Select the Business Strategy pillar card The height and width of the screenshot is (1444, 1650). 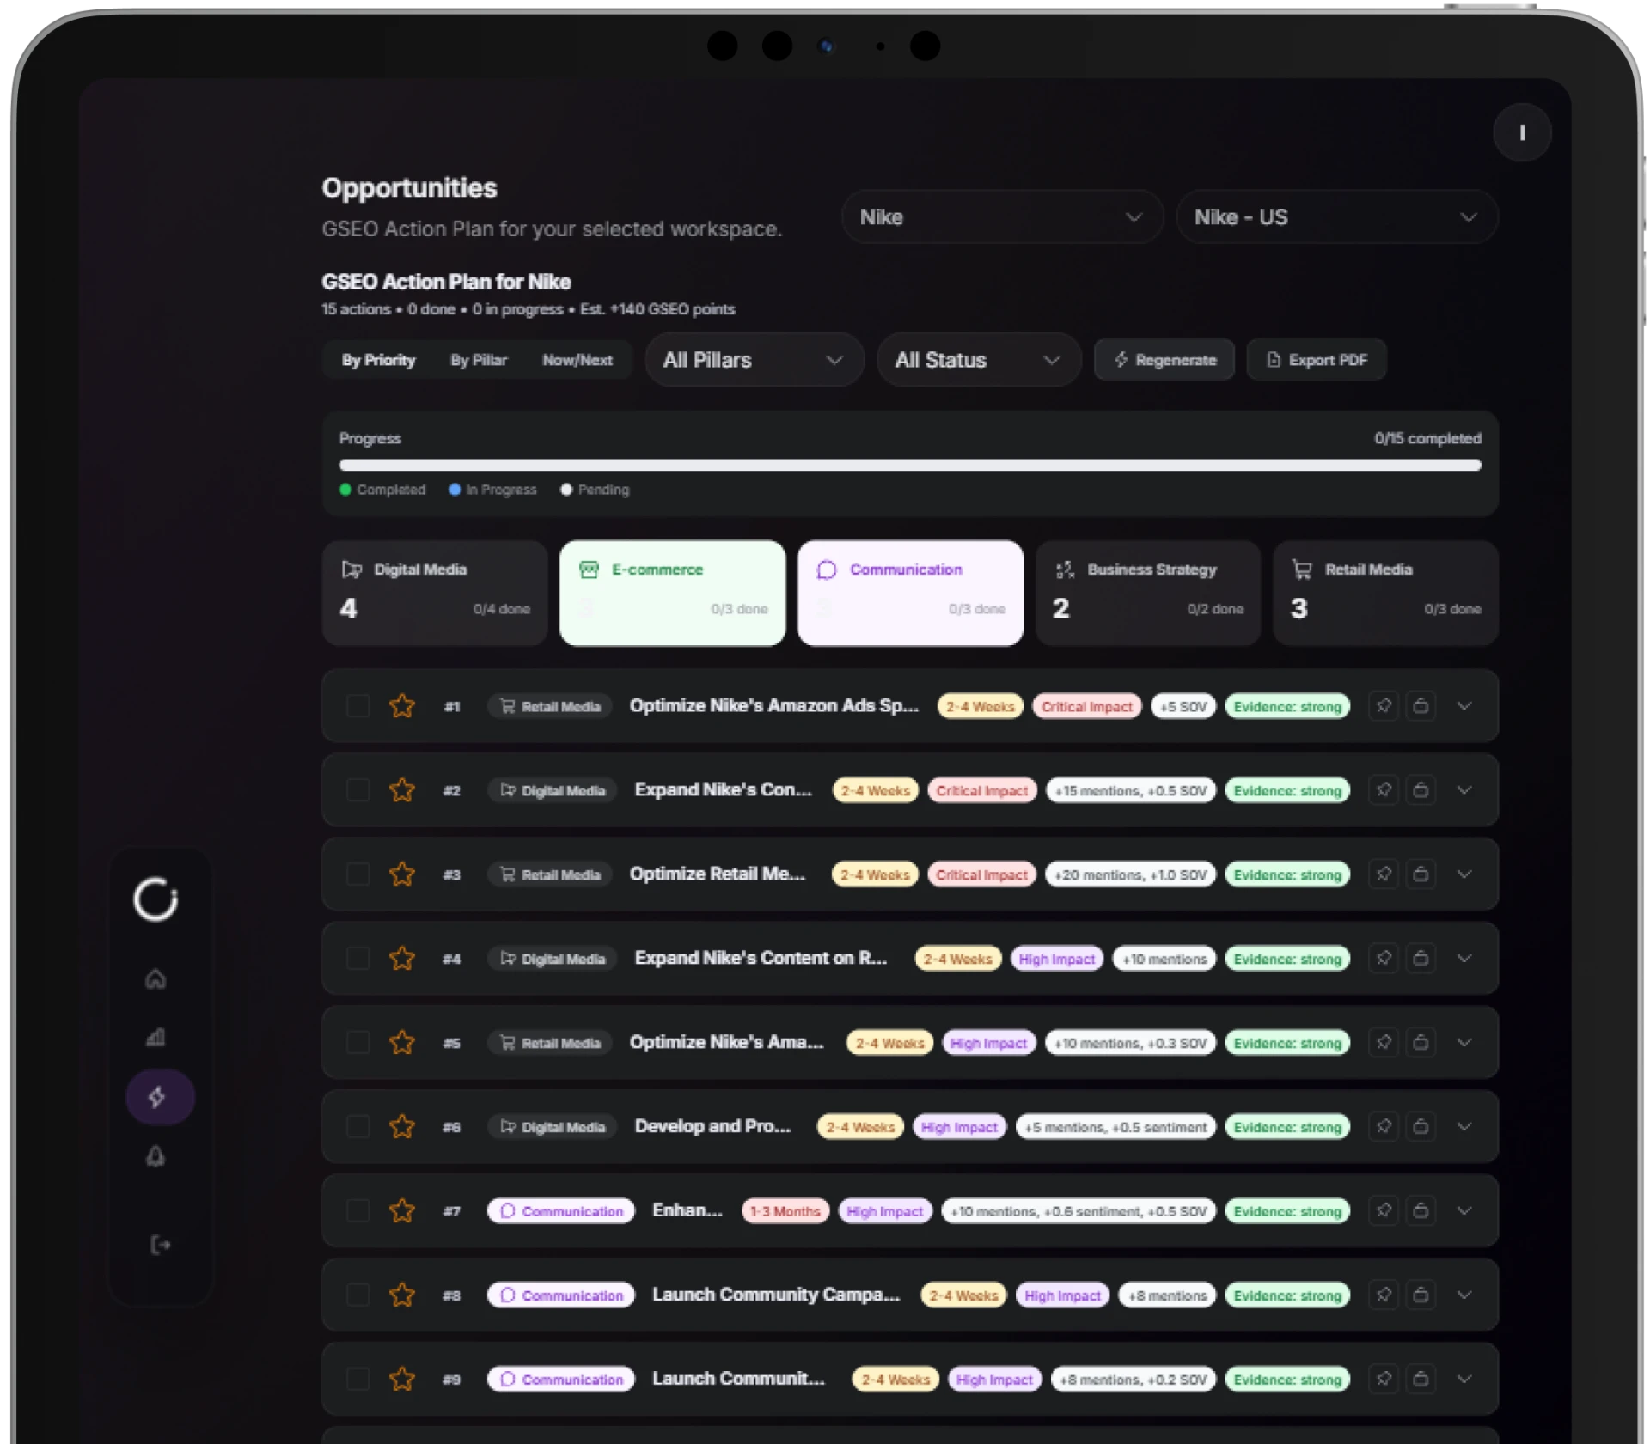(1148, 593)
